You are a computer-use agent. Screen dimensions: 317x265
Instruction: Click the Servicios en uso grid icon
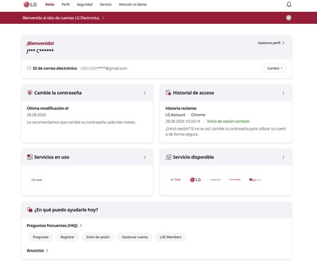pyautogui.click(x=30, y=157)
